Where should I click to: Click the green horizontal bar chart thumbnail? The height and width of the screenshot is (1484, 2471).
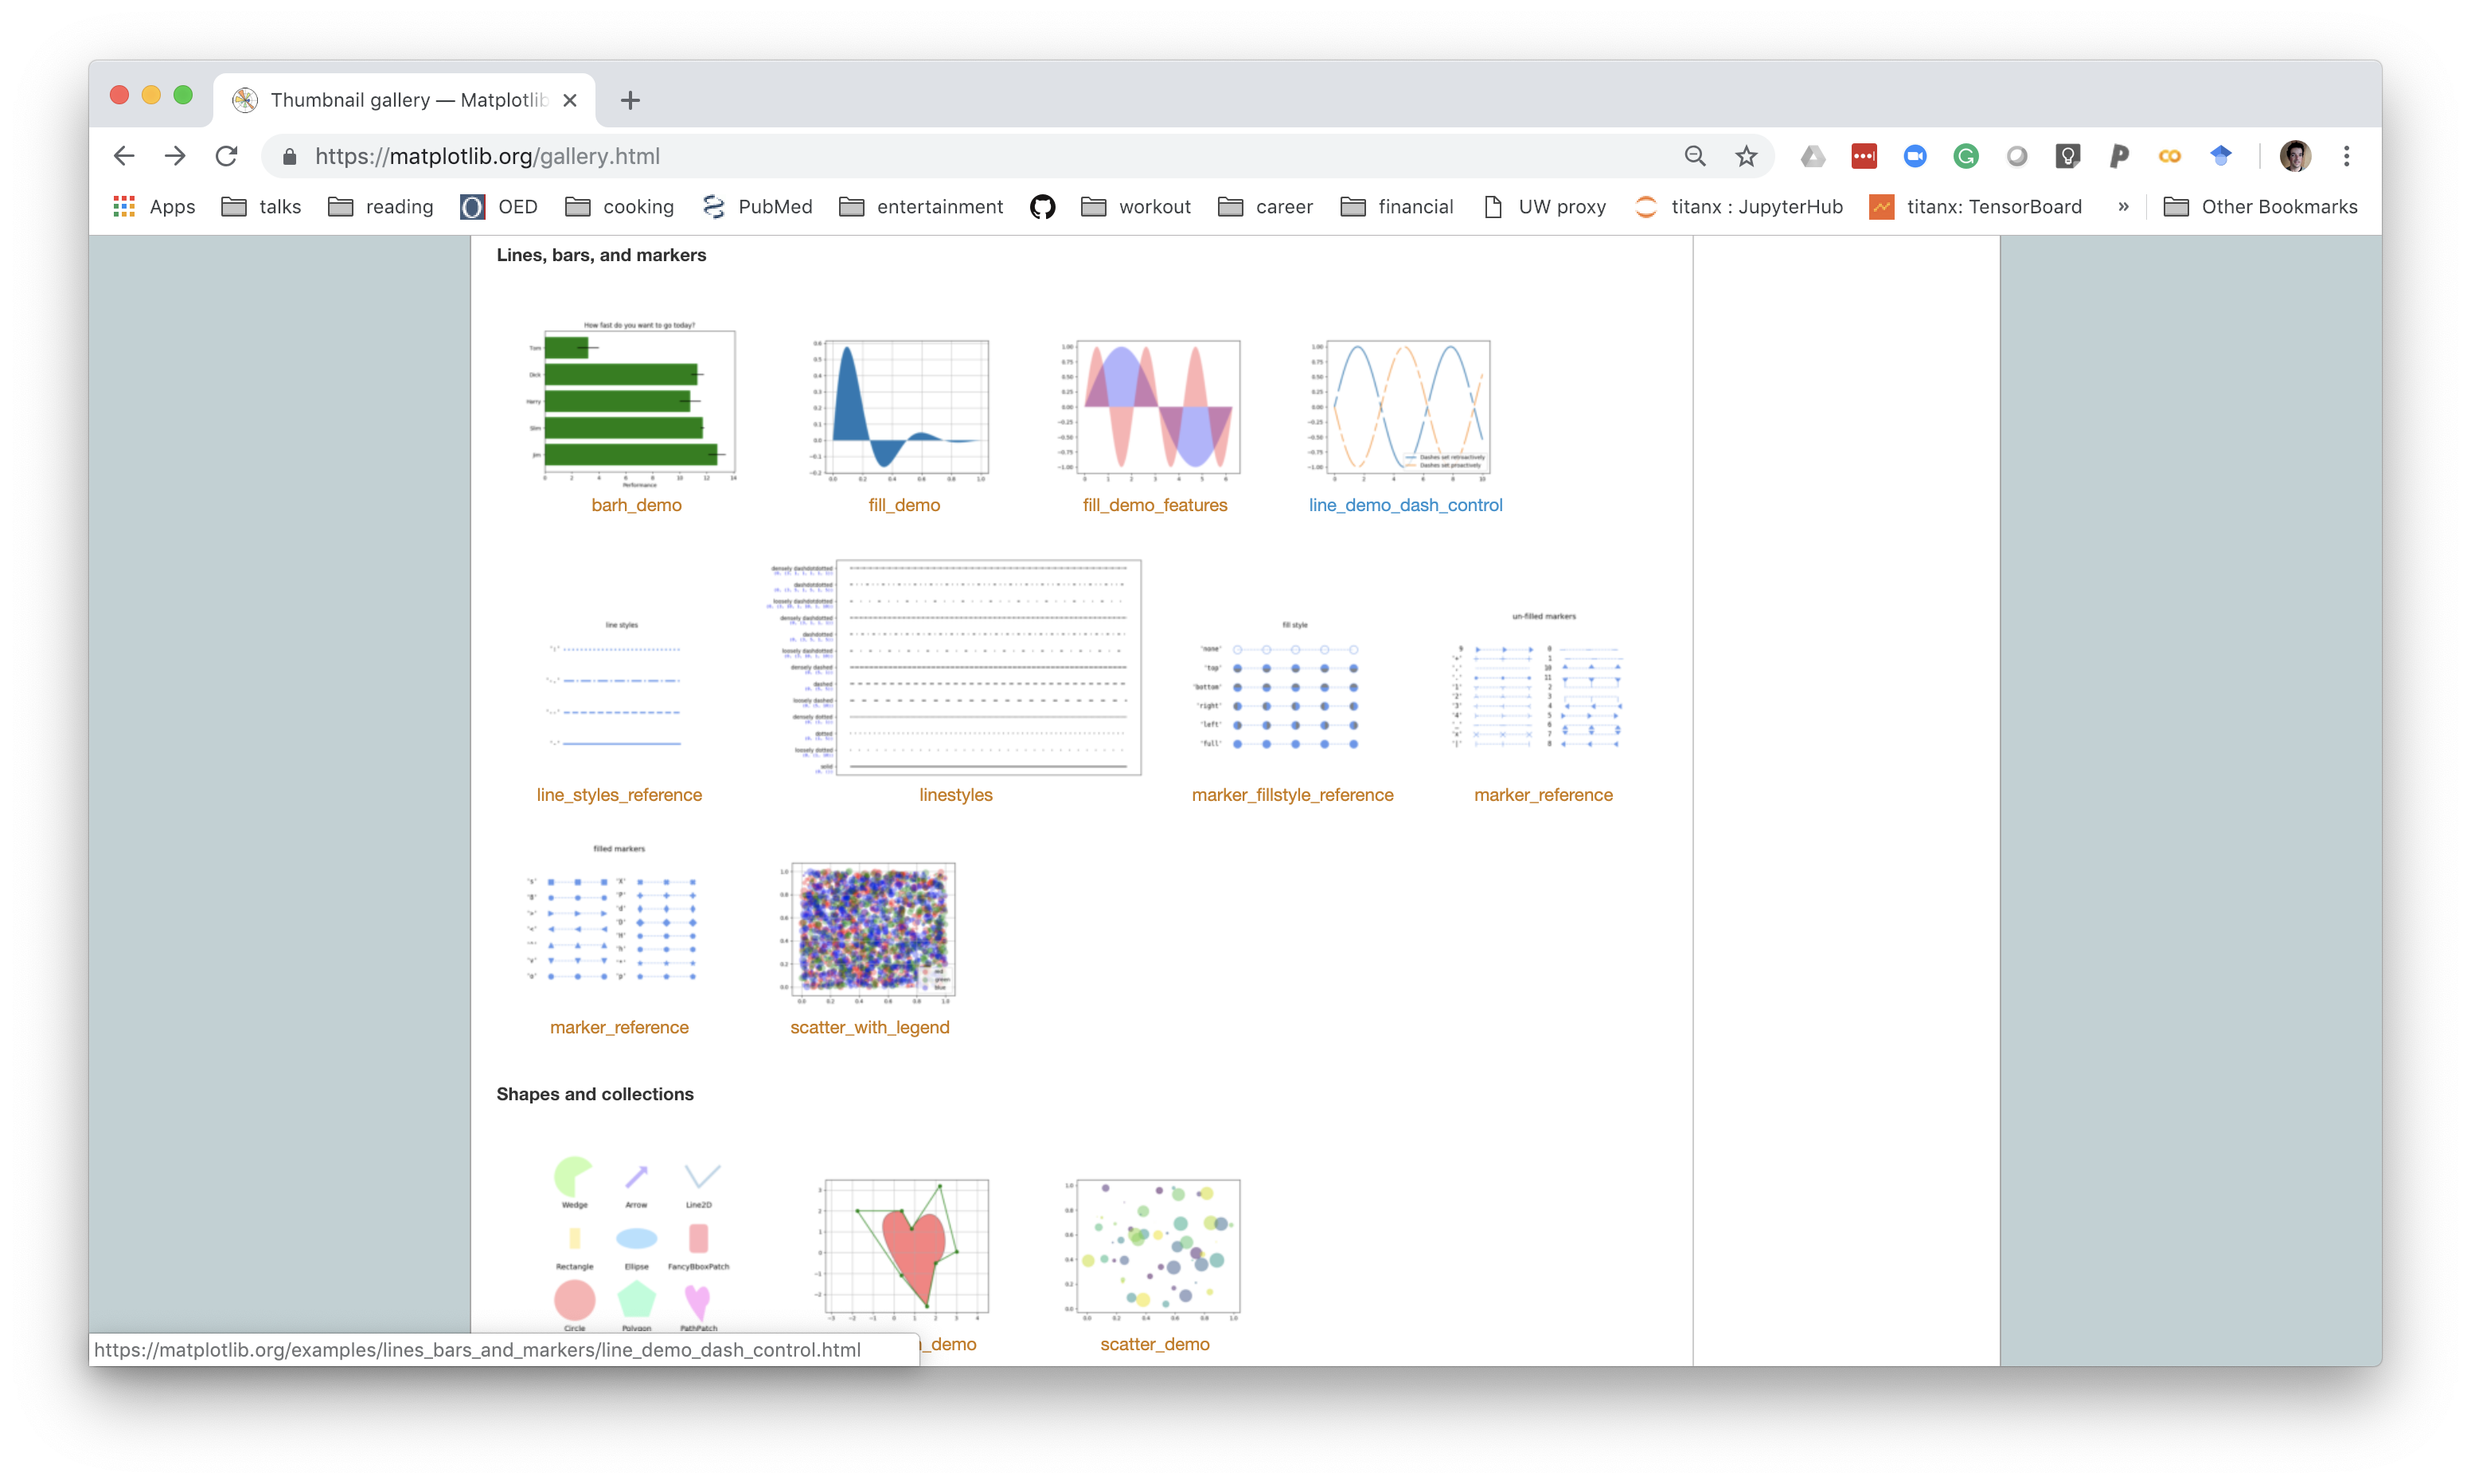633,404
